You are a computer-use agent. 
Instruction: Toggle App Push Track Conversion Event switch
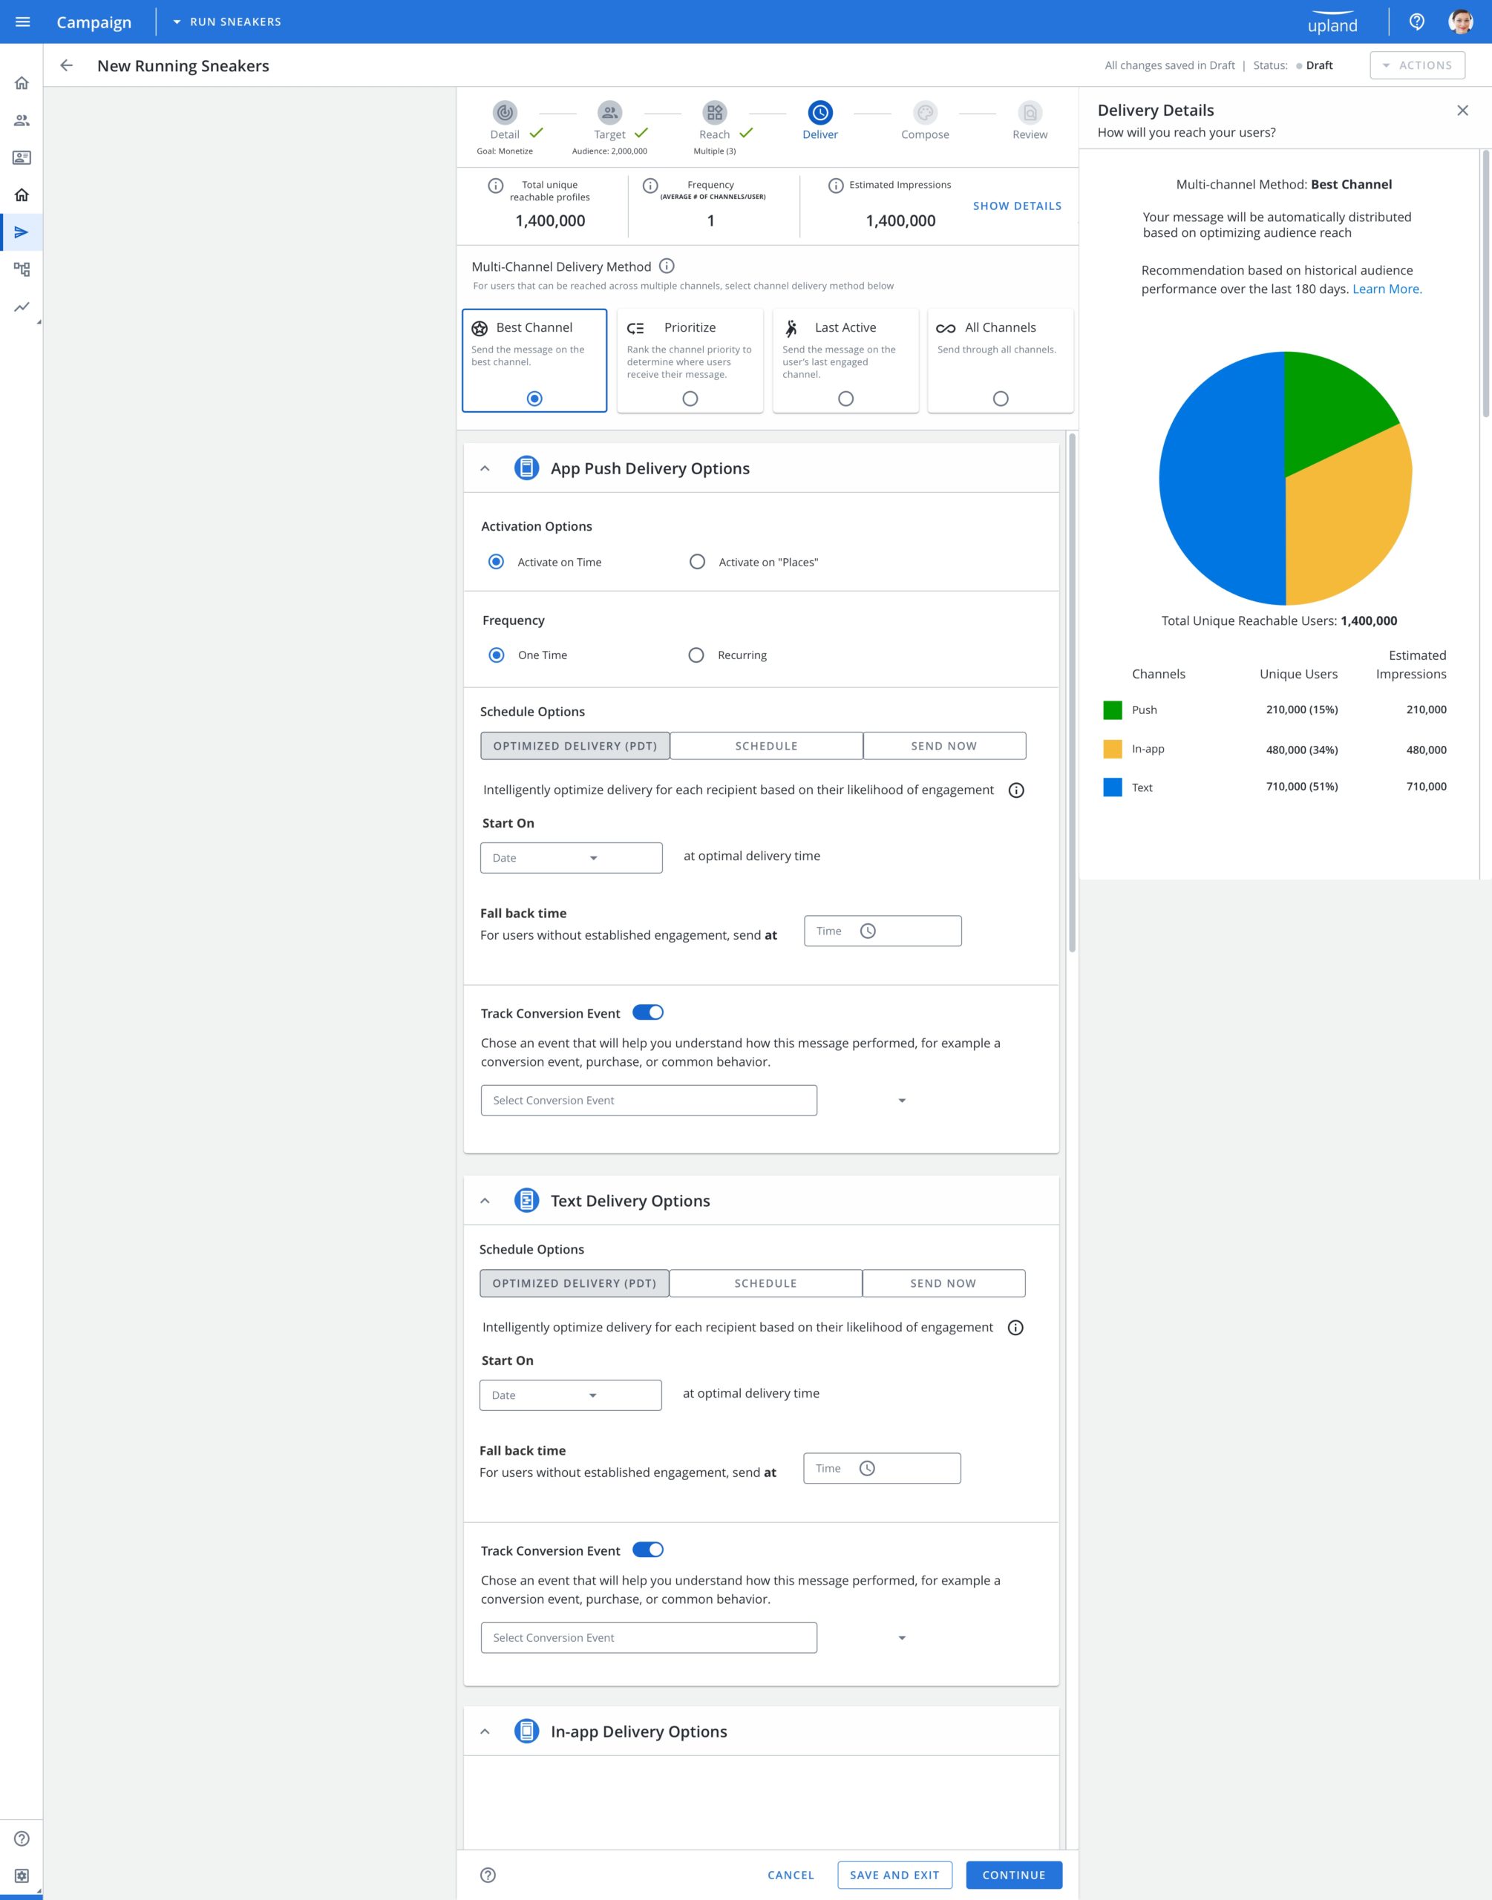[x=648, y=1012]
